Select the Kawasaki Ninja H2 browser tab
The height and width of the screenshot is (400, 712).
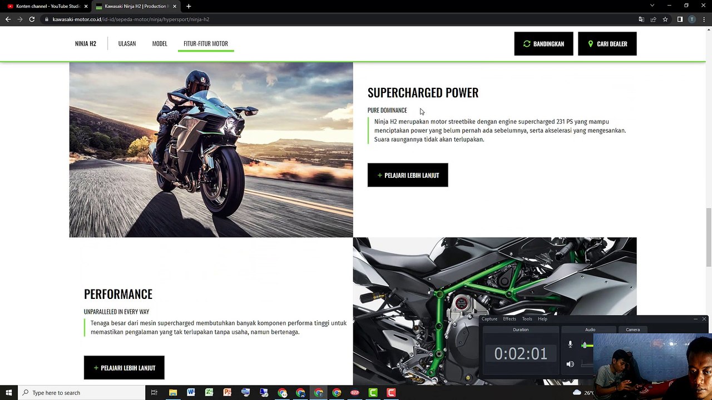click(x=135, y=6)
